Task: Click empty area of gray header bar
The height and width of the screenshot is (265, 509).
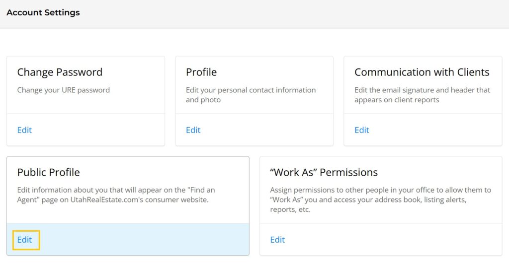Action: (298, 13)
